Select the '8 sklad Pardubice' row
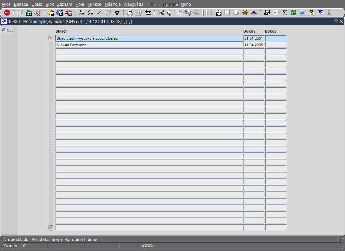This screenshot has width=345, height=251. tap(149, 45)
